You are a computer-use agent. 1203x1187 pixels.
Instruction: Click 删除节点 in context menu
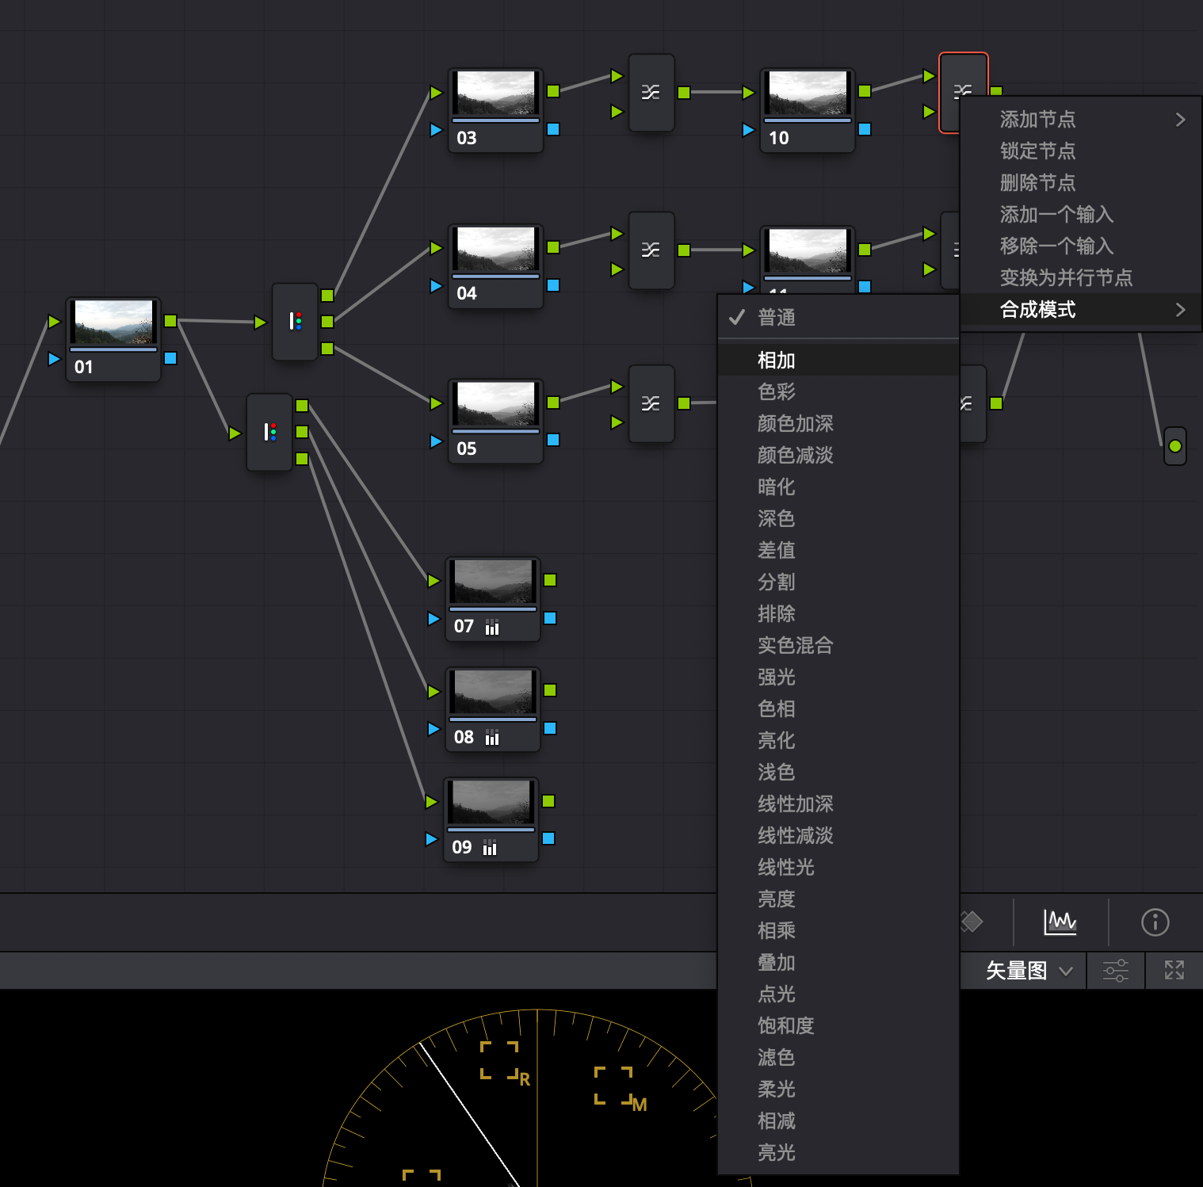point(1037,183)
